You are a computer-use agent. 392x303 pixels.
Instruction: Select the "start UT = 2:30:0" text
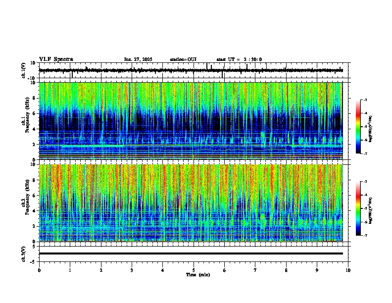coord(239,59)
